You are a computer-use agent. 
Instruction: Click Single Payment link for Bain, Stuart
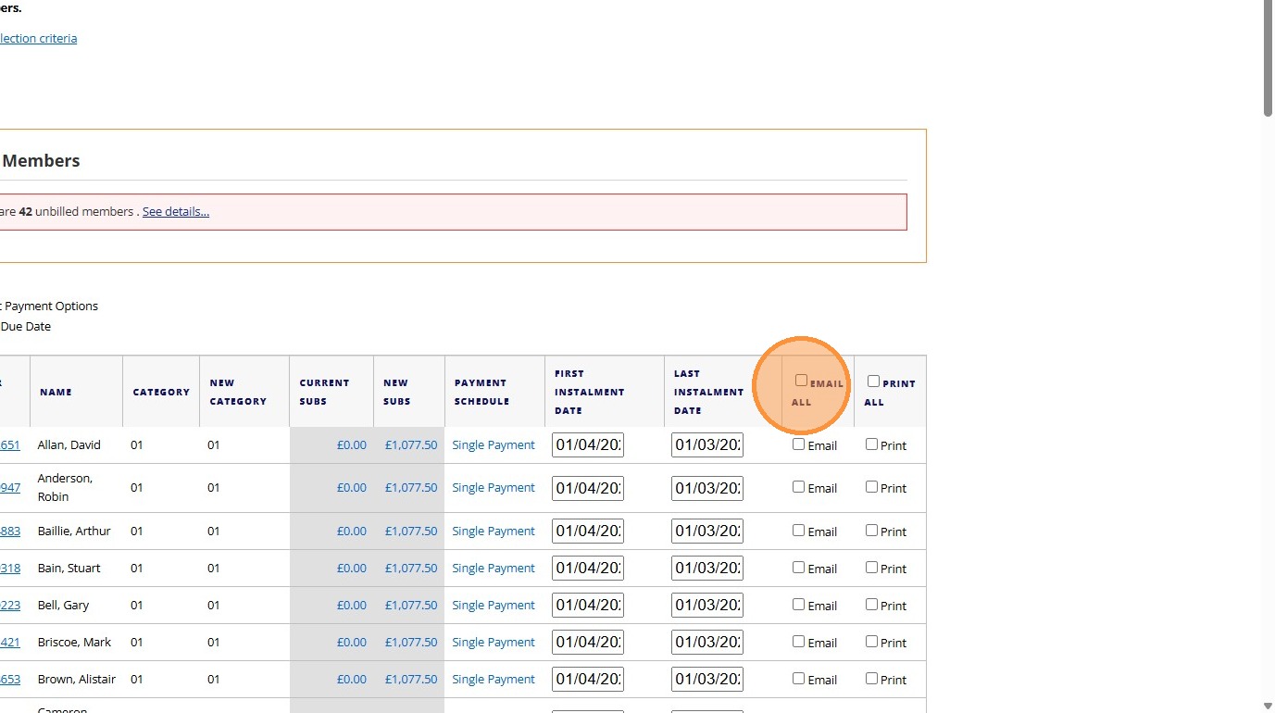[494, 568]
